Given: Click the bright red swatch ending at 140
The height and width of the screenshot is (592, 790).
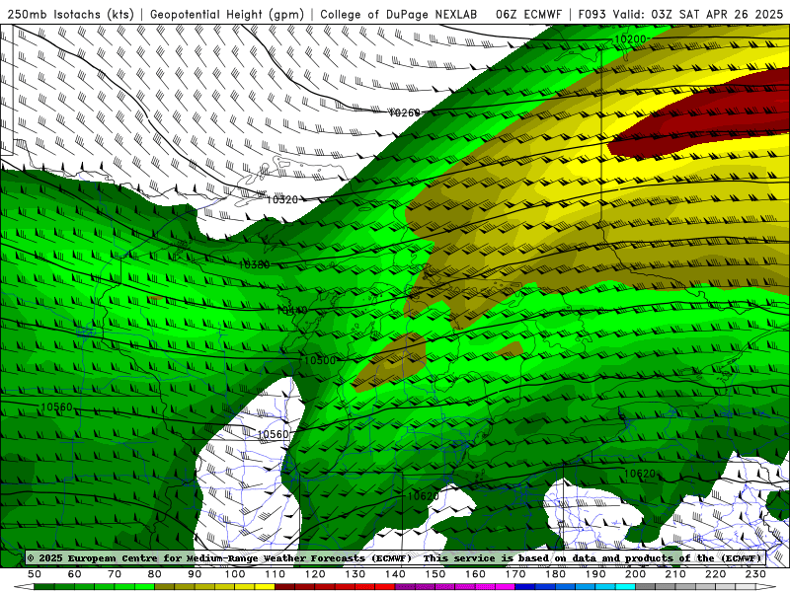Looking at the screenshot, I should point(385,587).
